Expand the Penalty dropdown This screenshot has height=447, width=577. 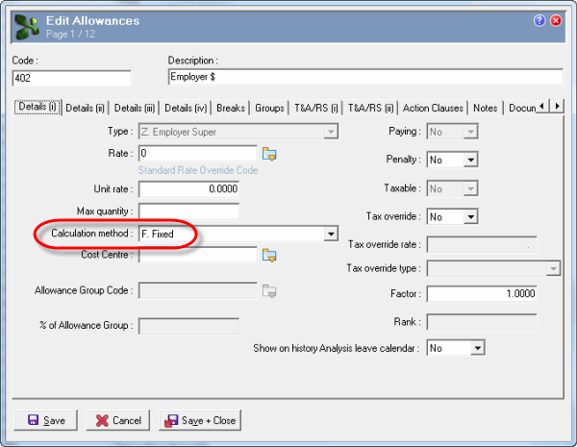(470, 160)
